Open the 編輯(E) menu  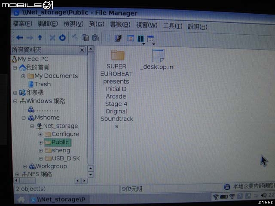(48, 24)
